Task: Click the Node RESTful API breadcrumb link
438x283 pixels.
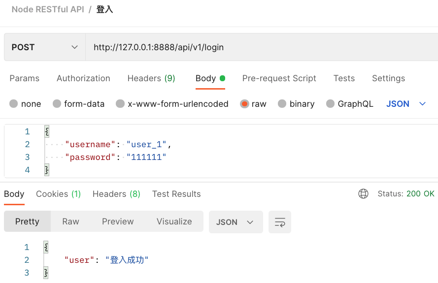Action: click(x=48, y=9)
